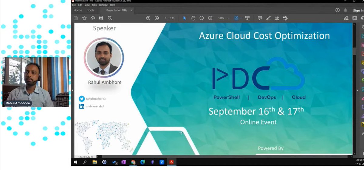Viewport: 364px width, 170px height.
Task: Switch to the Tools tab
Action: click(91, 10)
